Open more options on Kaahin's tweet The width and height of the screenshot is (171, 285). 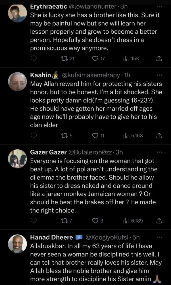coord(159,75)
